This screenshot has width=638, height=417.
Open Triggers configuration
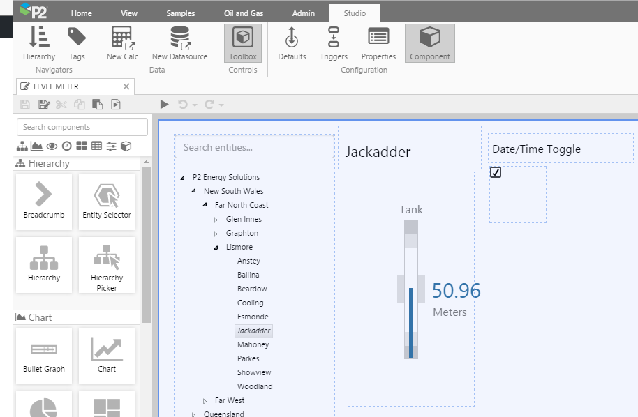coord(334,43)
